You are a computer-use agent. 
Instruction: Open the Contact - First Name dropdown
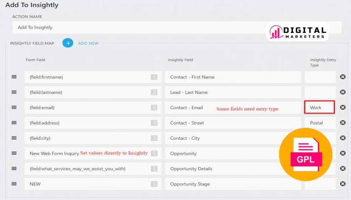click(233, 77)
